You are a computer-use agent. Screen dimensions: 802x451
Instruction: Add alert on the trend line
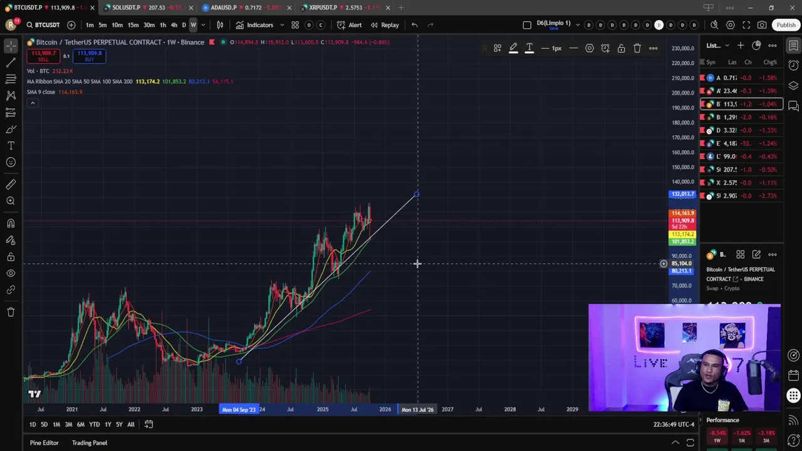pos(605,48)
